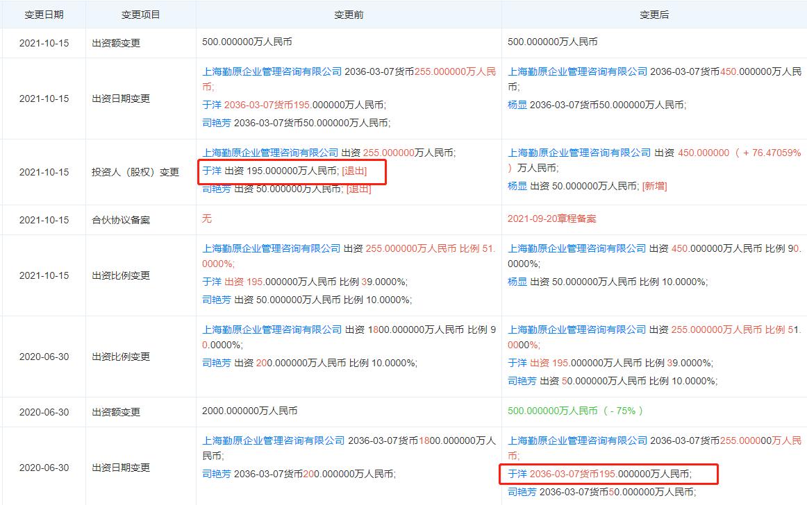
Task: Click 出资额变更 item in the 2020-06-30 row
Action: point(116,413)
